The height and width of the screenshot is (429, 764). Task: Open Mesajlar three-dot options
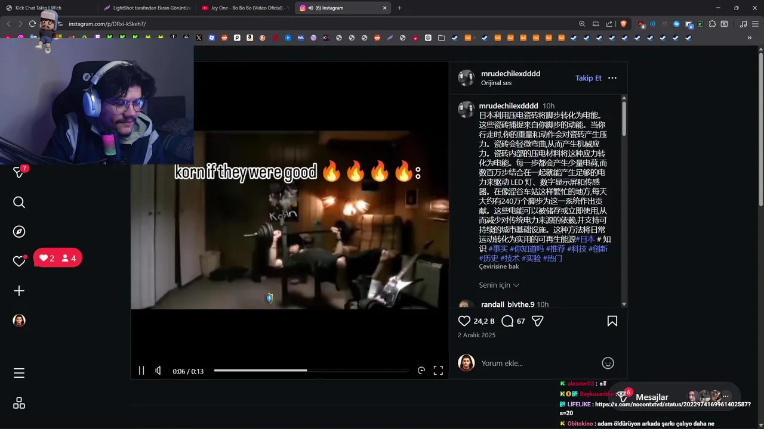click(x=726, y=396)
